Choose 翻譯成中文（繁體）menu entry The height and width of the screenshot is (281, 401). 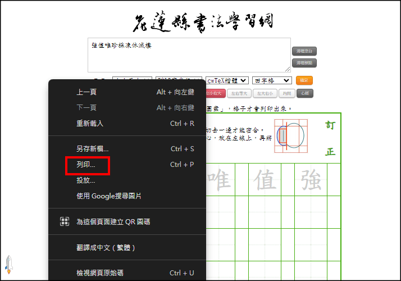tap(127, 248)
